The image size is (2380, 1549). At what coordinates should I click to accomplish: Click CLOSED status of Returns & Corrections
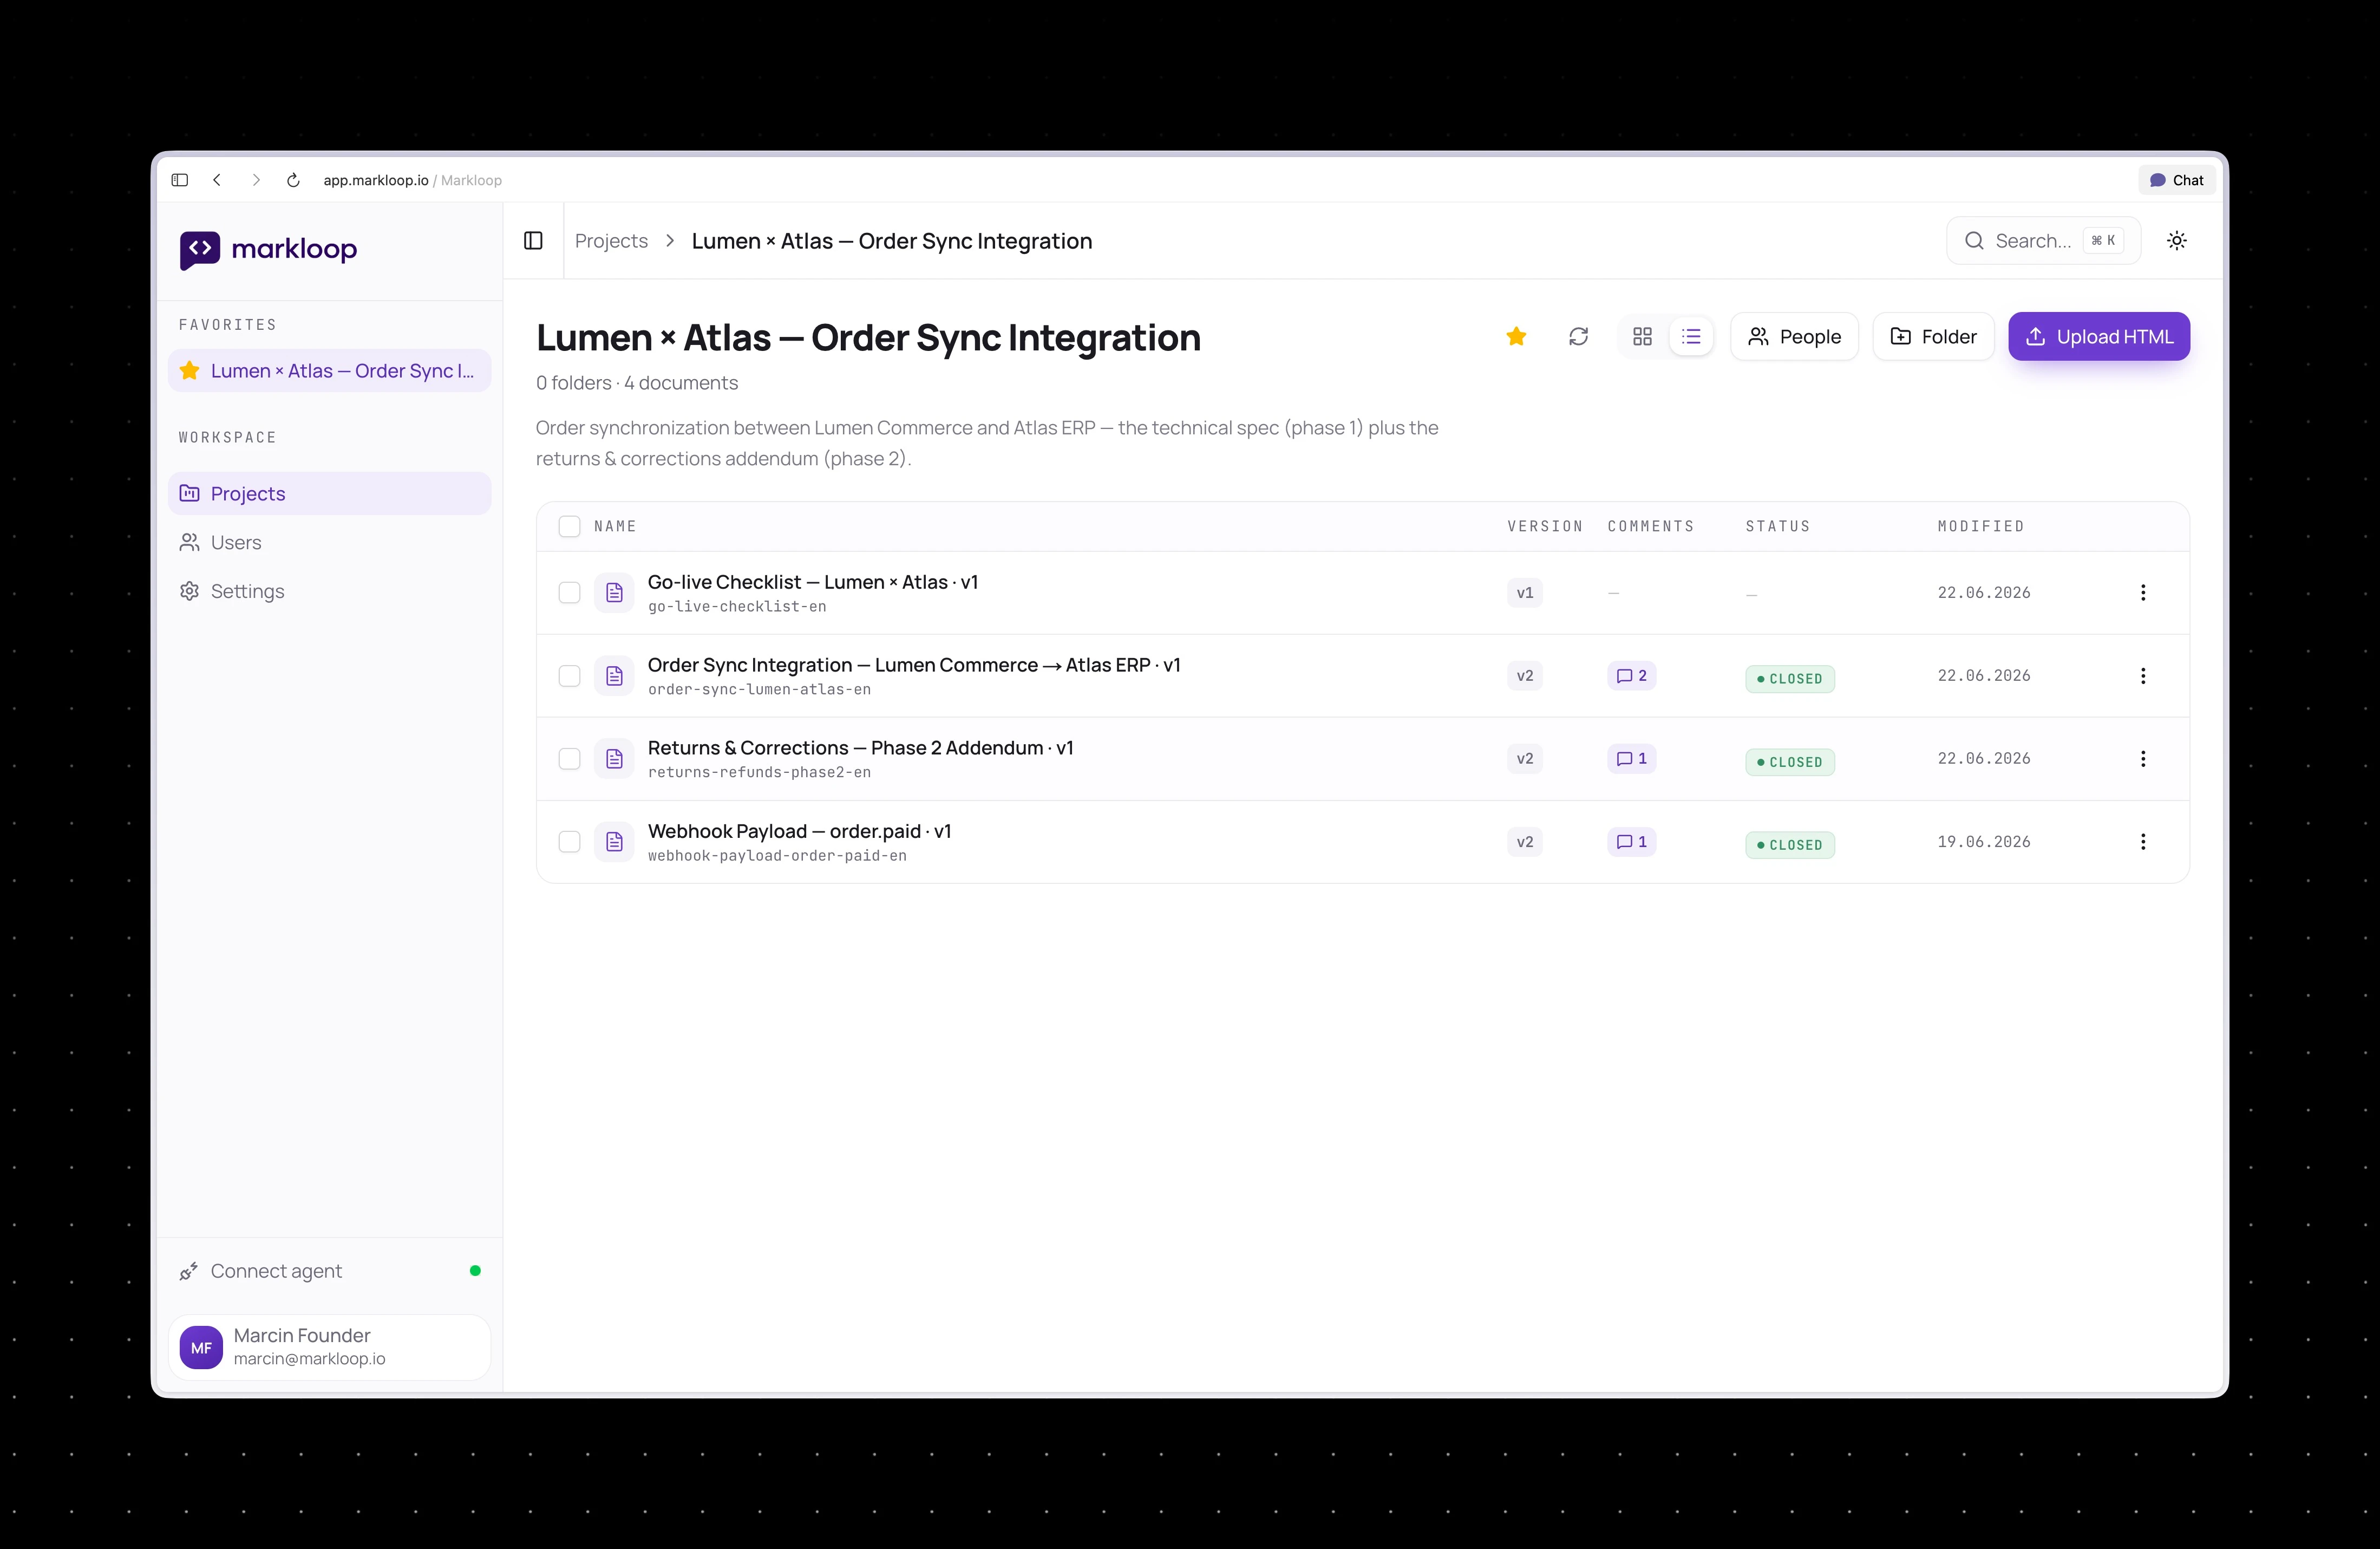tap(1789, 762)
